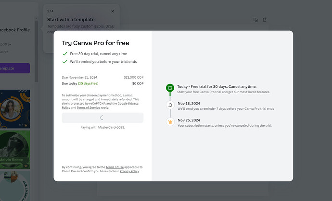Click the '$0 COP' amount

(x=138, y=83)
